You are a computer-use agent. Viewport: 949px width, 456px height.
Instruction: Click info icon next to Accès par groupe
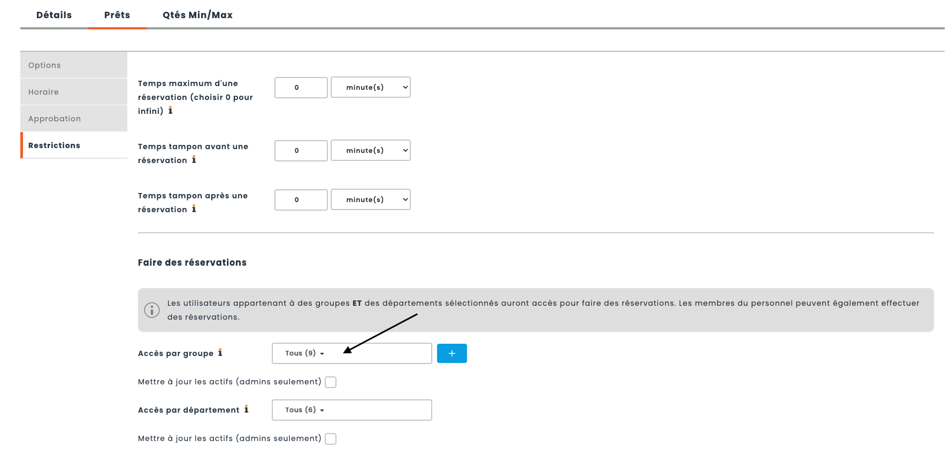click(x=220, y=353)
